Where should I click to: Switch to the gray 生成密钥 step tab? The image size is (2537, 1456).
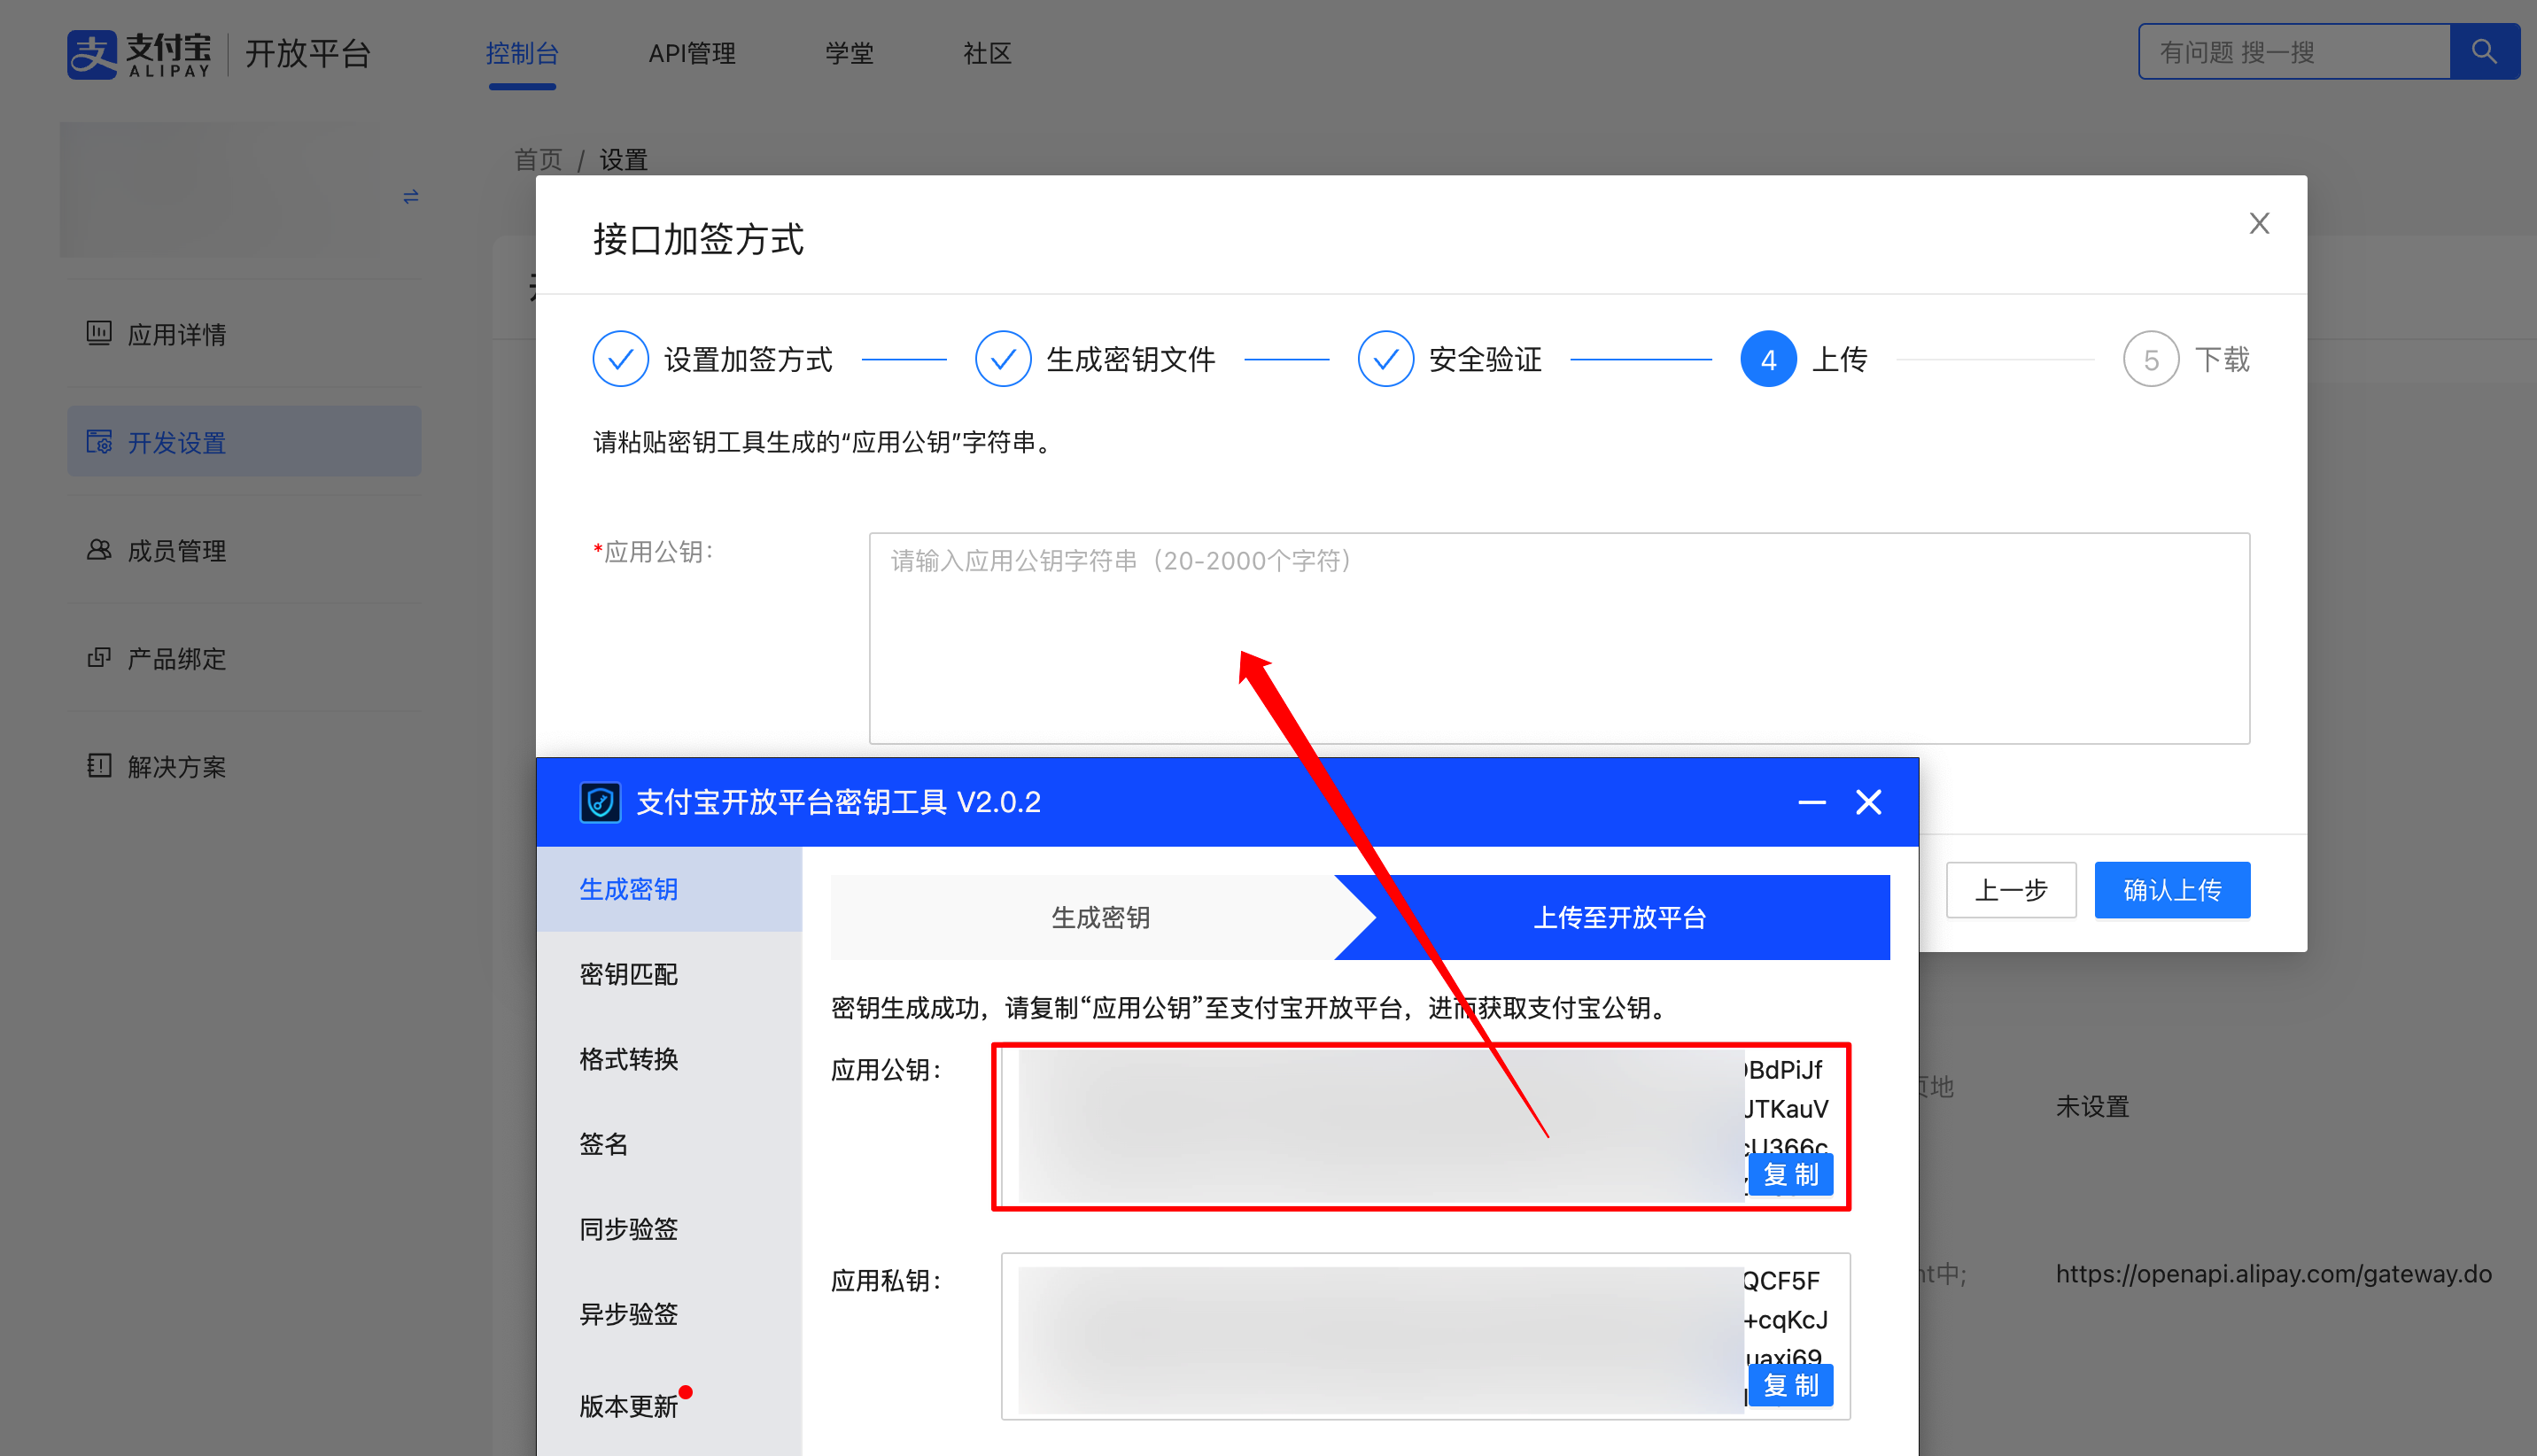tap(1100, 917)
